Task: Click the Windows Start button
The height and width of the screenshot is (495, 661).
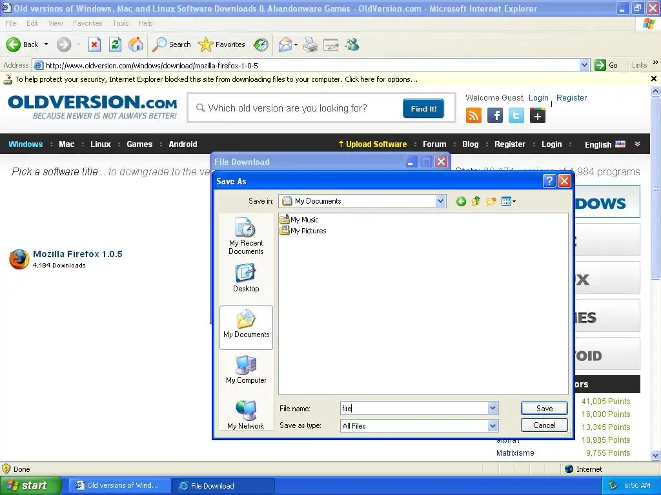Action: (30, 485)
